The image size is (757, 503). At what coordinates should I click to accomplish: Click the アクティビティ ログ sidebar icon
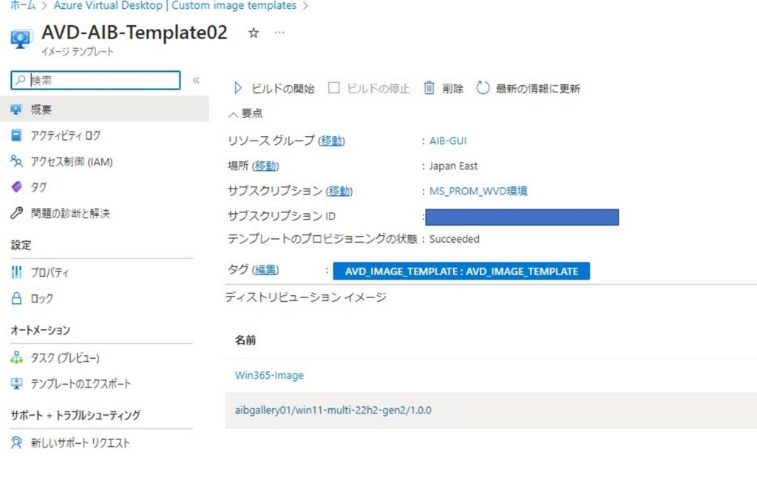16,135
